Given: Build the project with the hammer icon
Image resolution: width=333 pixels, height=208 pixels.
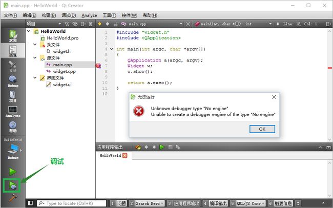Looking at the screenshot, I should coord(13,198).
